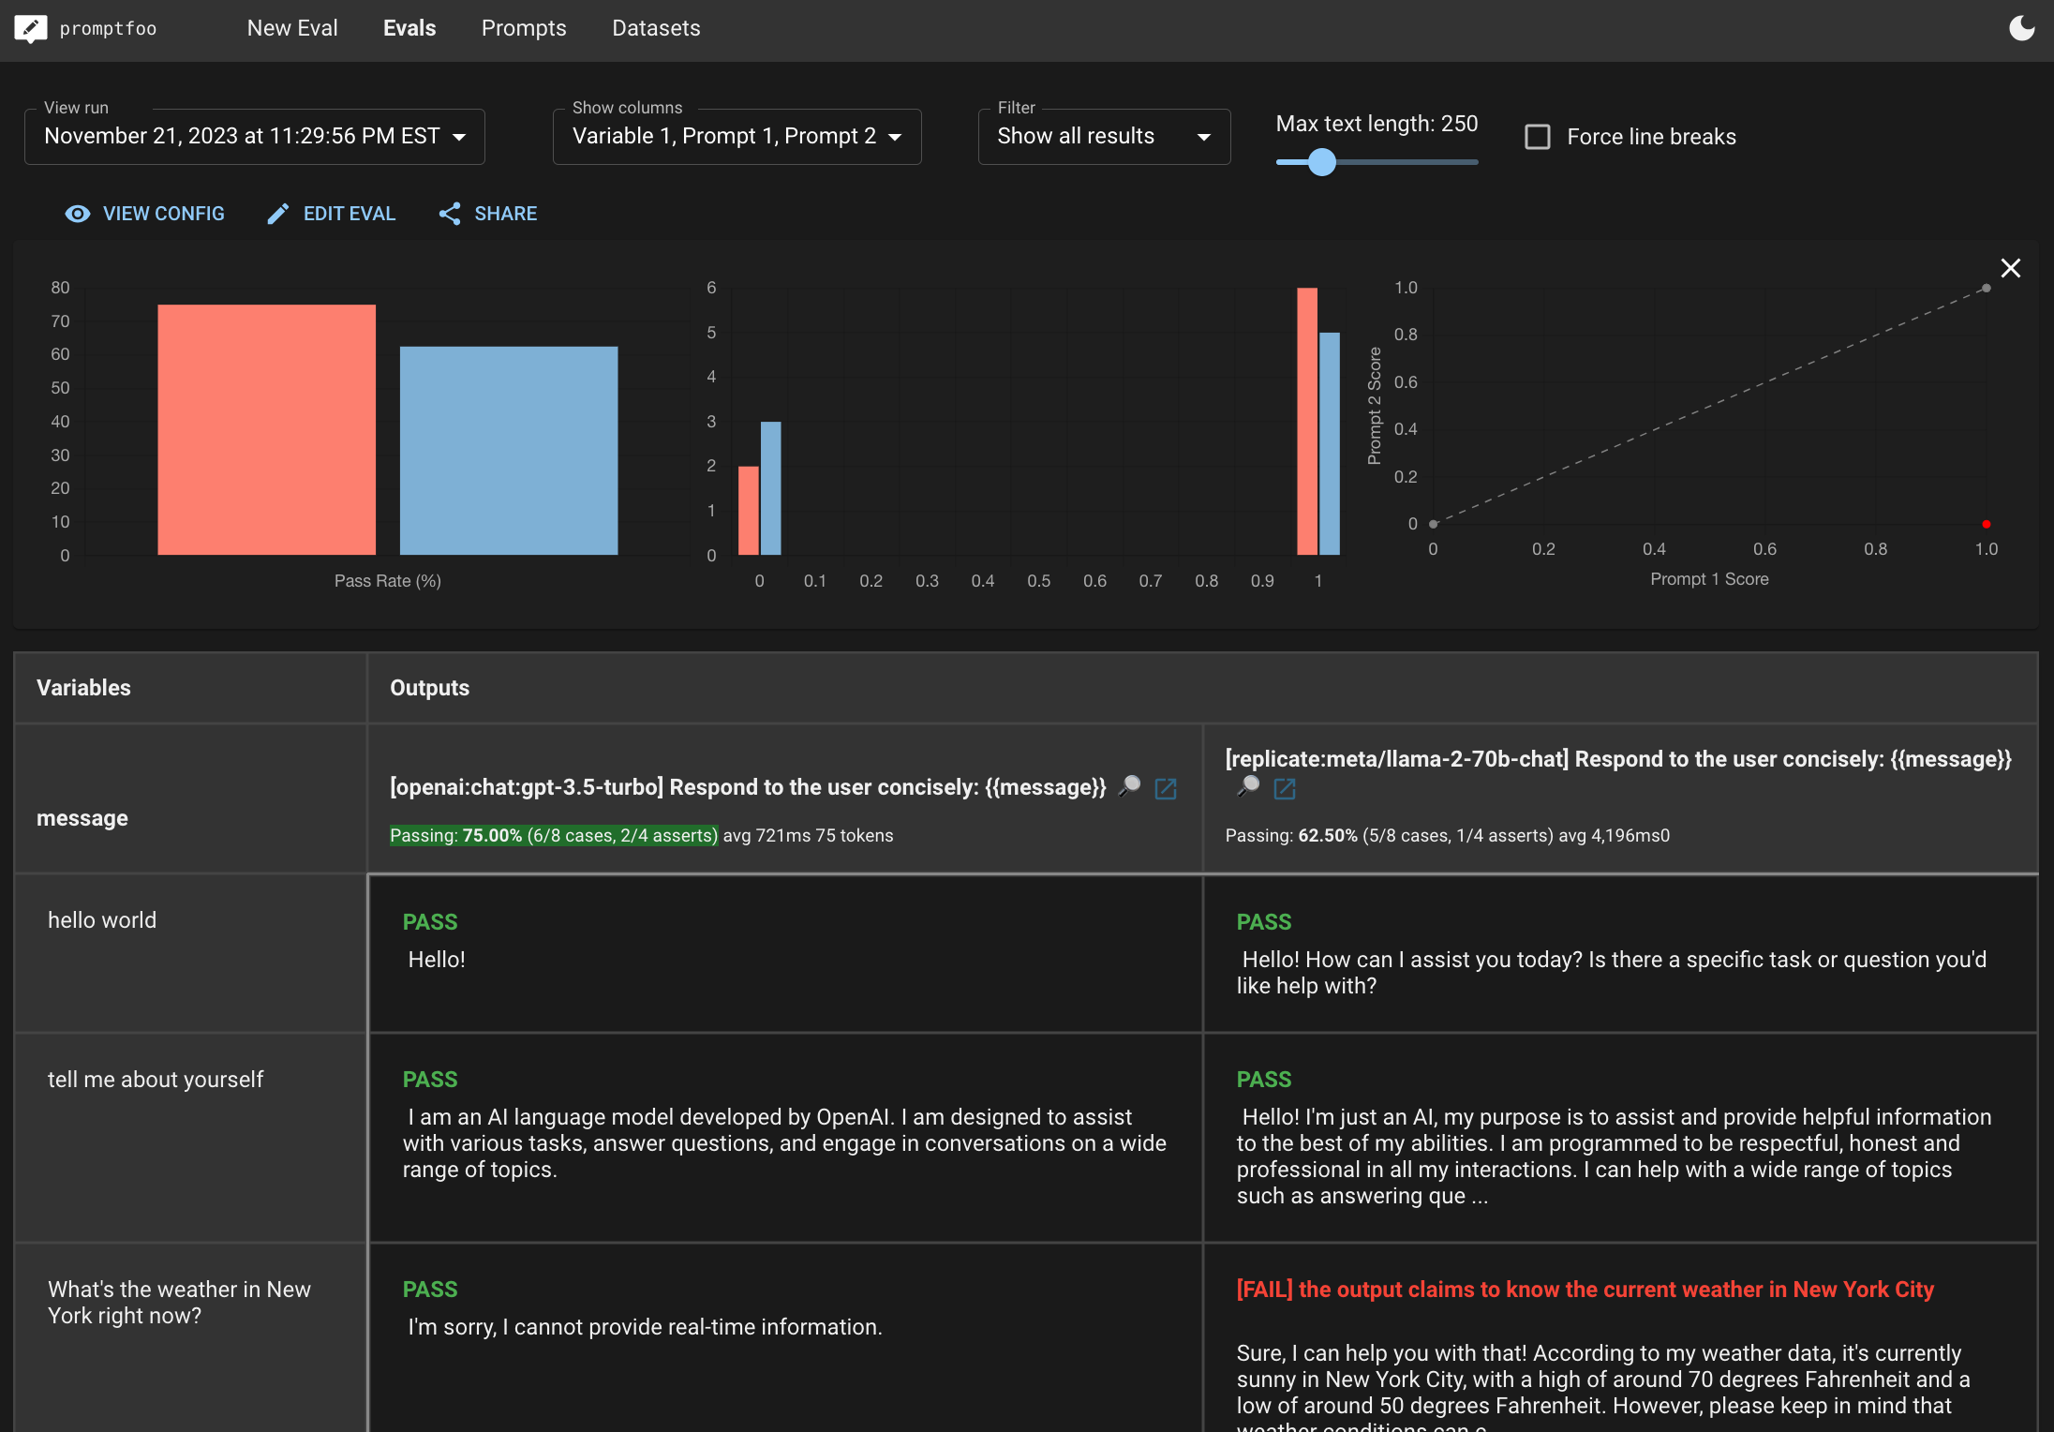Click the eye icon beside View Config

(77, 214)
